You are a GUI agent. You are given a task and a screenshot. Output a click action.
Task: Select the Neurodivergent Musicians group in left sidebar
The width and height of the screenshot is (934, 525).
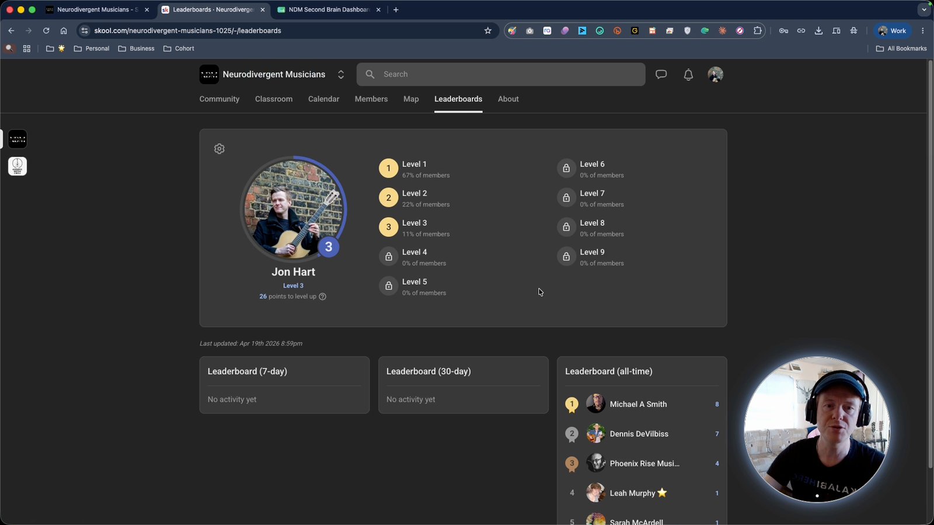point(18,139)
